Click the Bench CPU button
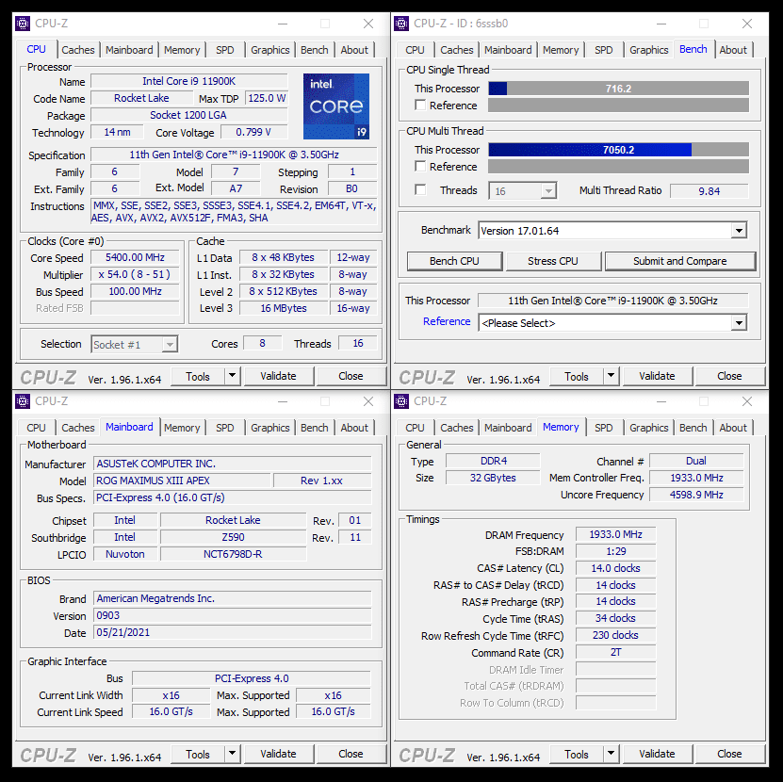The width and height of the screenshot is (783, 782). coord(454,261)
